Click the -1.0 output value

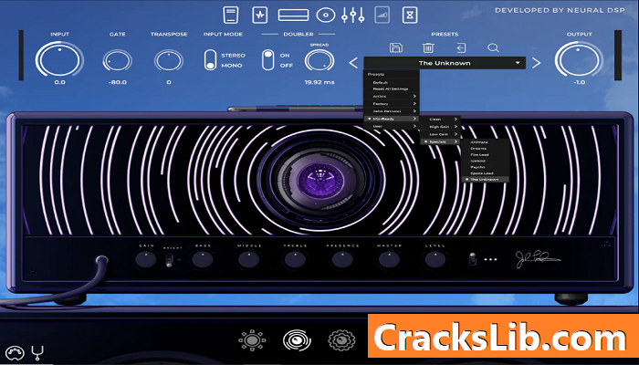(579, 82)
